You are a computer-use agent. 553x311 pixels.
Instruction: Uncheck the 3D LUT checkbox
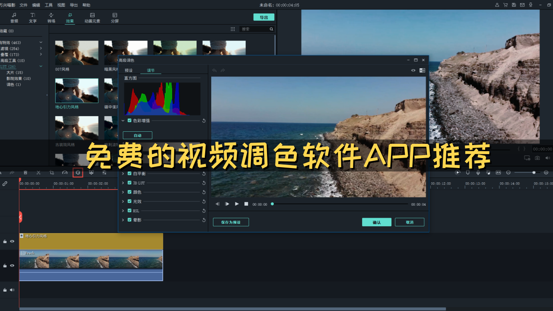pos(130,183)
